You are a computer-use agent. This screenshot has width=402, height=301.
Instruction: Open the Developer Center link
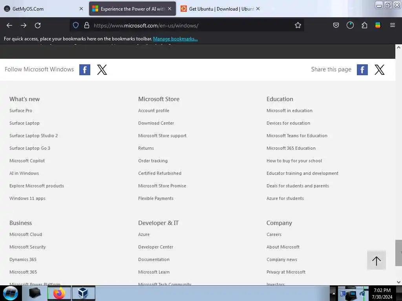(x=155, y=247)
